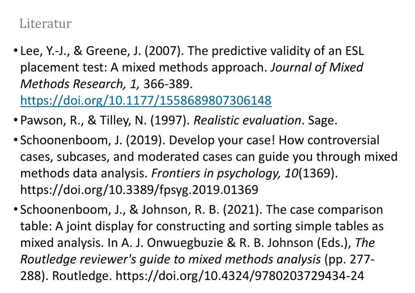
Task: Click the "Literatur" slide heading
Action: coord(45,23)
